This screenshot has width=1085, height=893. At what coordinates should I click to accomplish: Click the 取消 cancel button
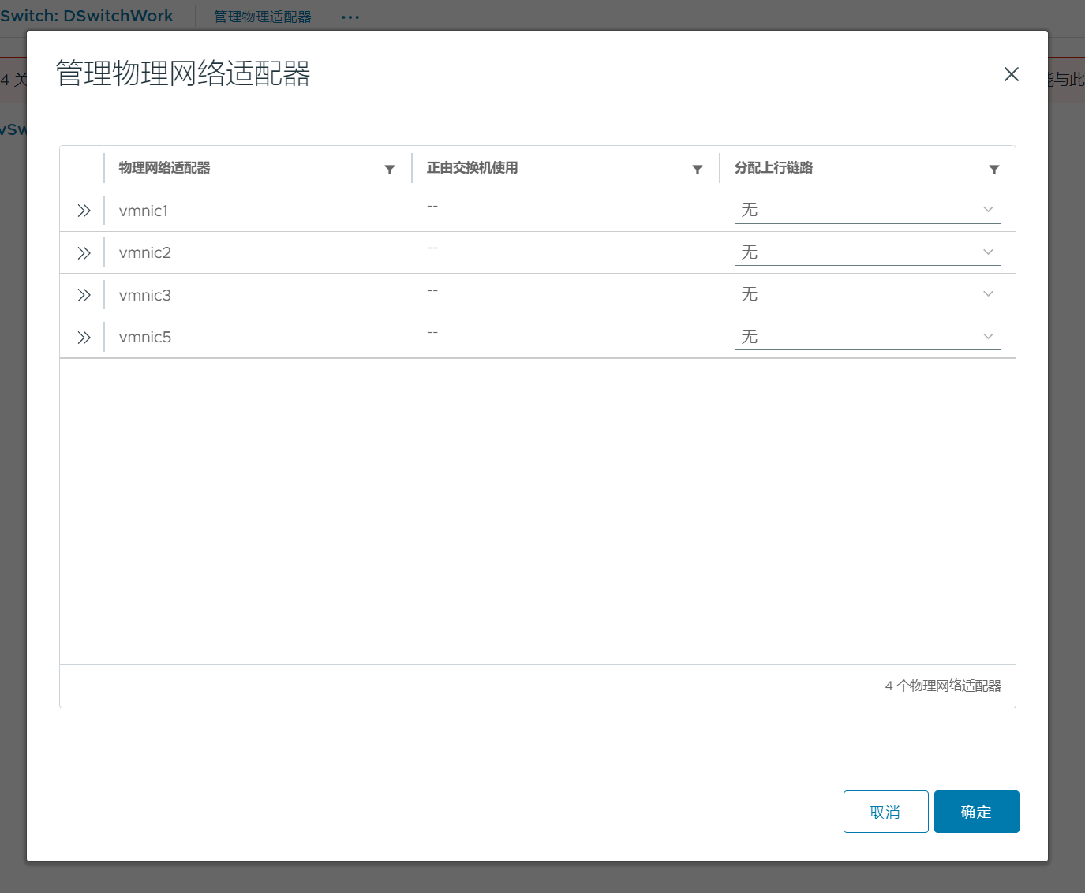885,812
